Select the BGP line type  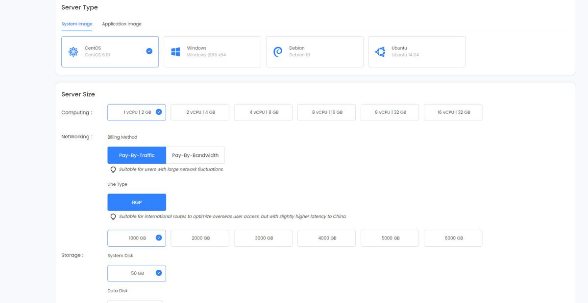137,202
